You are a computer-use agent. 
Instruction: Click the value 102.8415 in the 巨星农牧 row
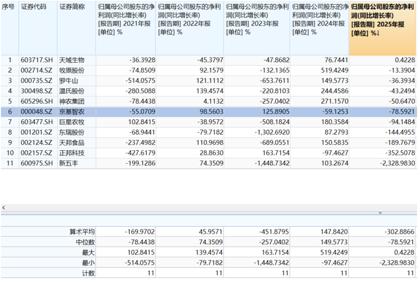(141, 122)
